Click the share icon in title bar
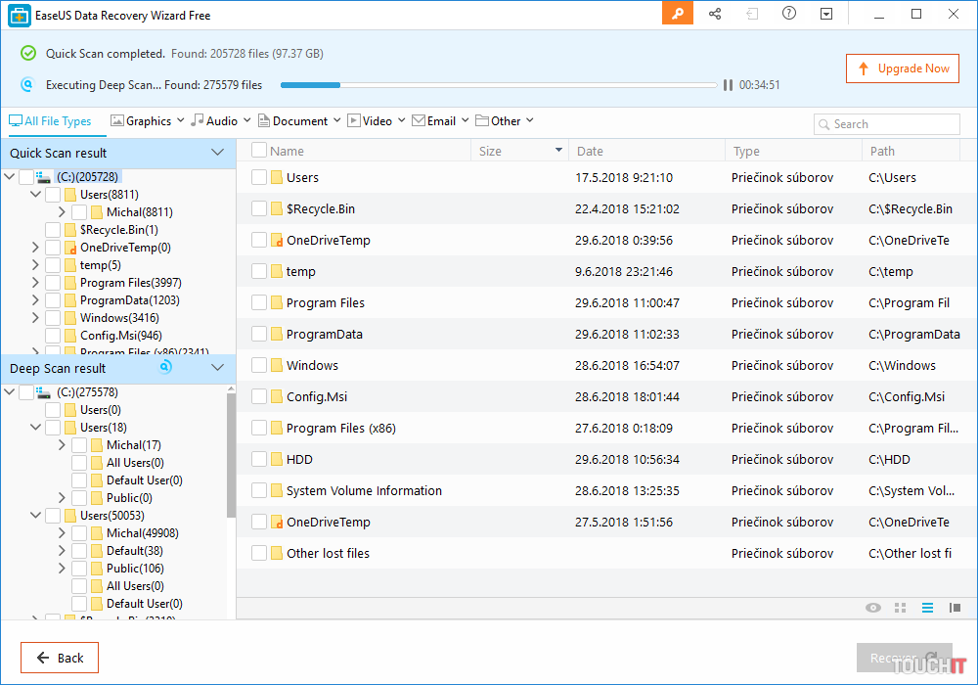This screenshot has height=685, width=978. click(x=715, y=14)
